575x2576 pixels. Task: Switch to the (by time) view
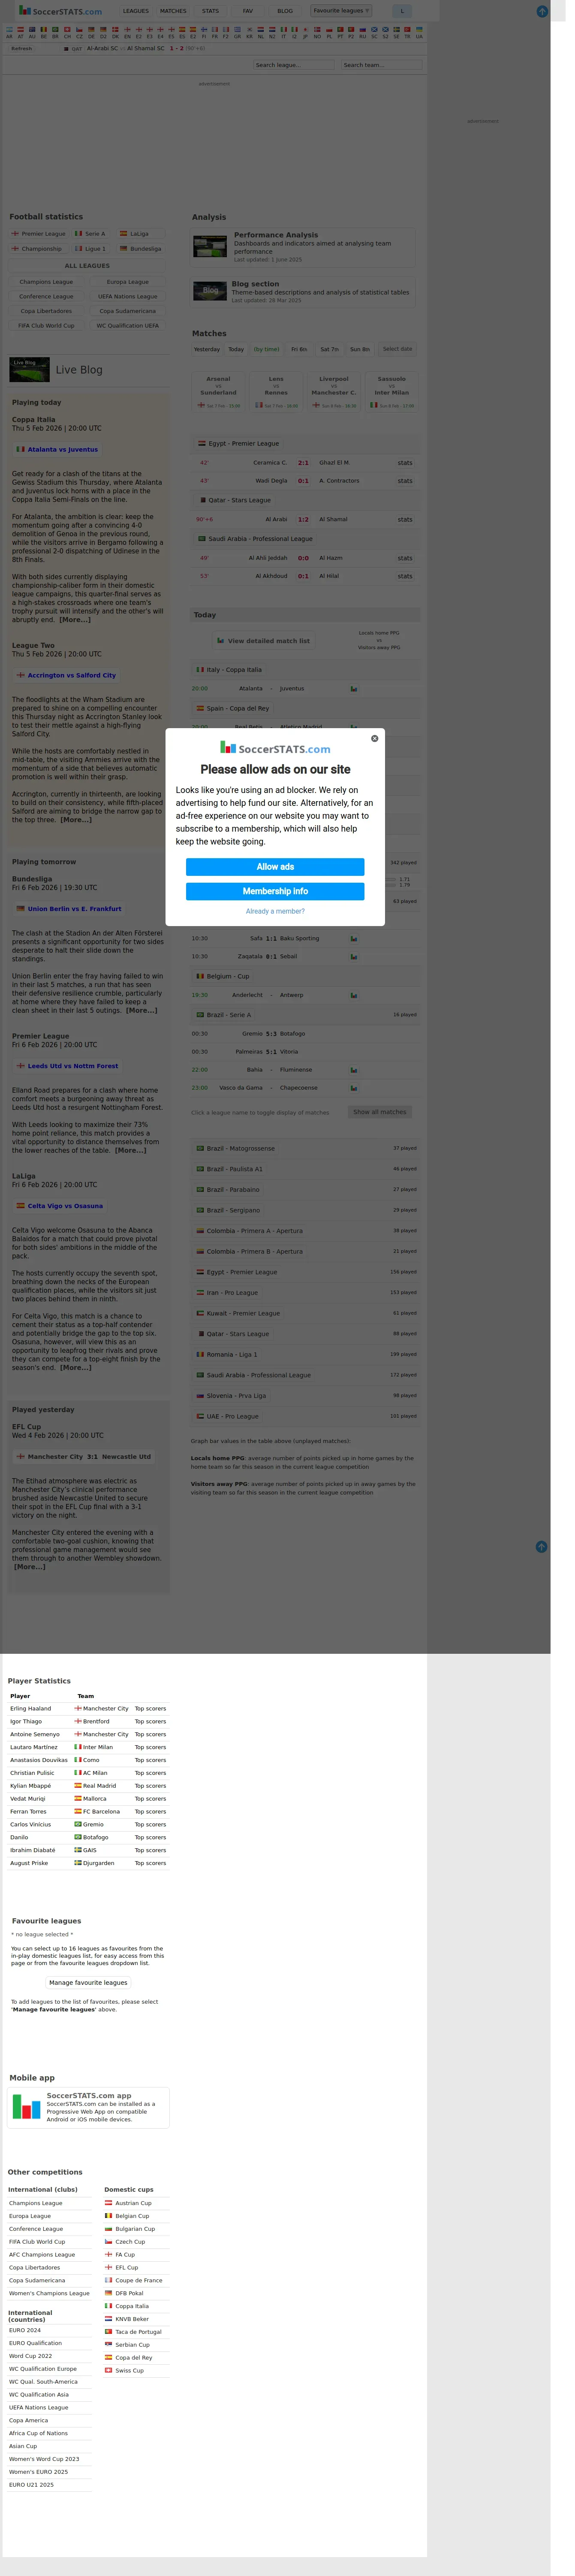click(267, 350)
